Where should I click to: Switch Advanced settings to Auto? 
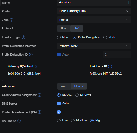[64, 86]
